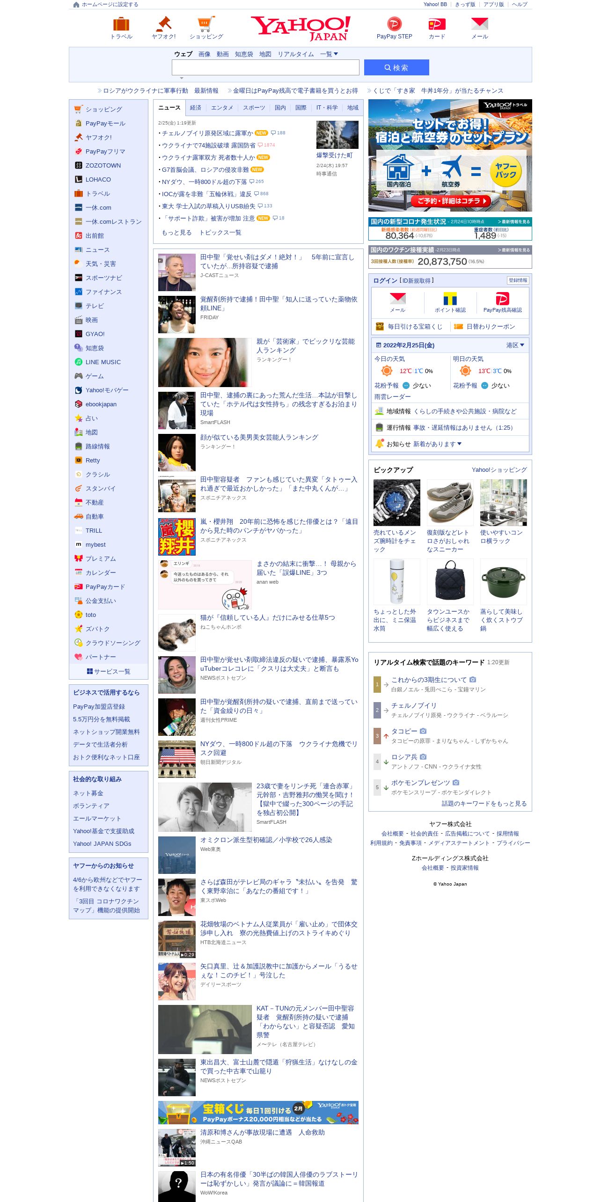Click the 天気・災害 sidebar icon
Image resolution: width=601 pixels, height=1202 pixels.
79,264
